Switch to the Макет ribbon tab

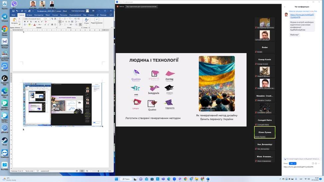48,15
